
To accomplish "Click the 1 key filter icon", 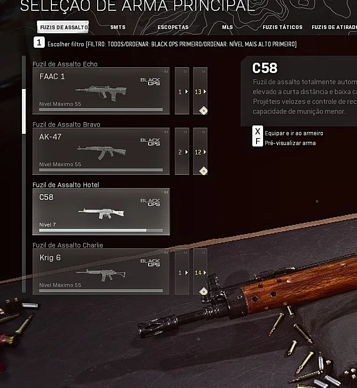I will click(39, 42).
